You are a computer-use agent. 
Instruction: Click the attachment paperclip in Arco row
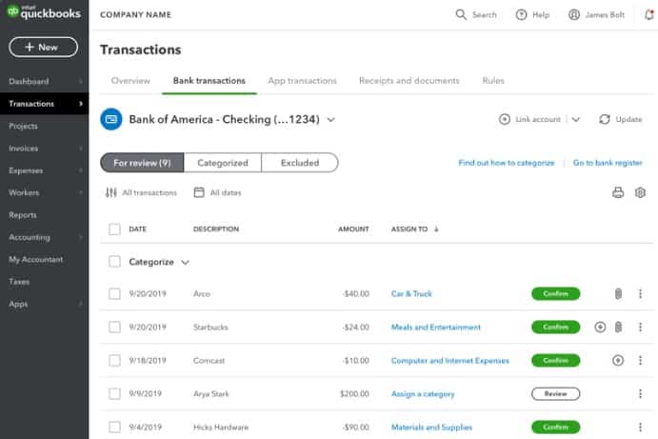[x=618, y=293]
